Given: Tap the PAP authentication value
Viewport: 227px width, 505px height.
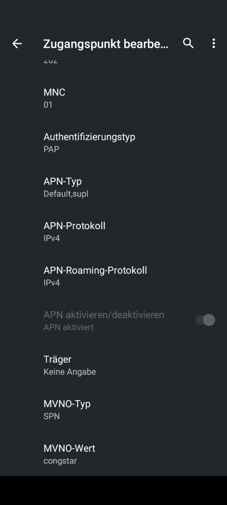Looking at the screenshot, I should [51, 150].
